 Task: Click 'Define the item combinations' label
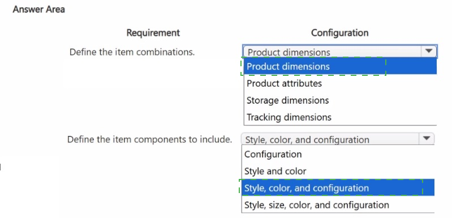[132, 52]
